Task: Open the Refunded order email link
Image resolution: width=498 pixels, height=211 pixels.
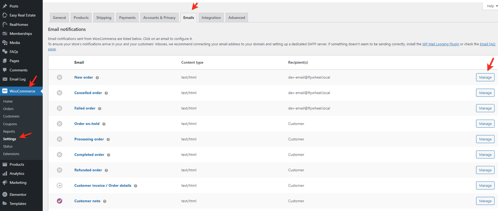Action: 88,170
